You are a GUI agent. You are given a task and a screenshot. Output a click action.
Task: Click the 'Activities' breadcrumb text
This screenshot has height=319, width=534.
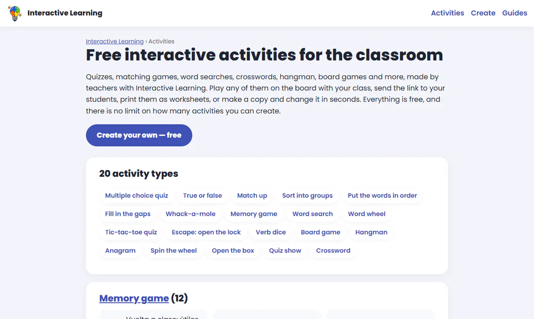tap(161, 41)
